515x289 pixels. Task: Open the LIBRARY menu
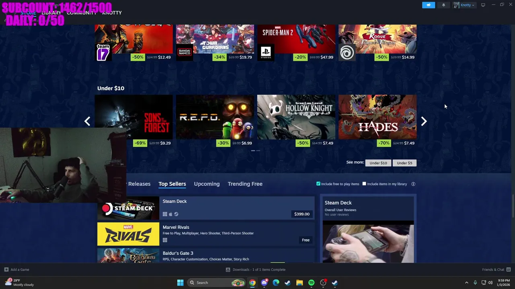point(51,13)
